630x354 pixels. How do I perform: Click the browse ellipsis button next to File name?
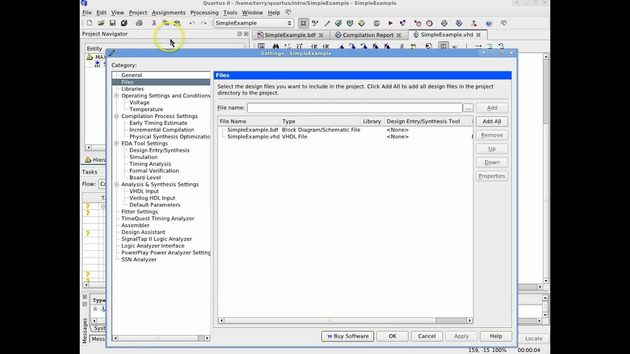pos(468,108)
